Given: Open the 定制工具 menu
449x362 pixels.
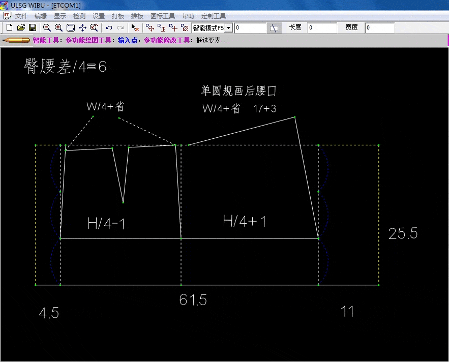Looking at the screenshot, I should [x=213, y=16].
